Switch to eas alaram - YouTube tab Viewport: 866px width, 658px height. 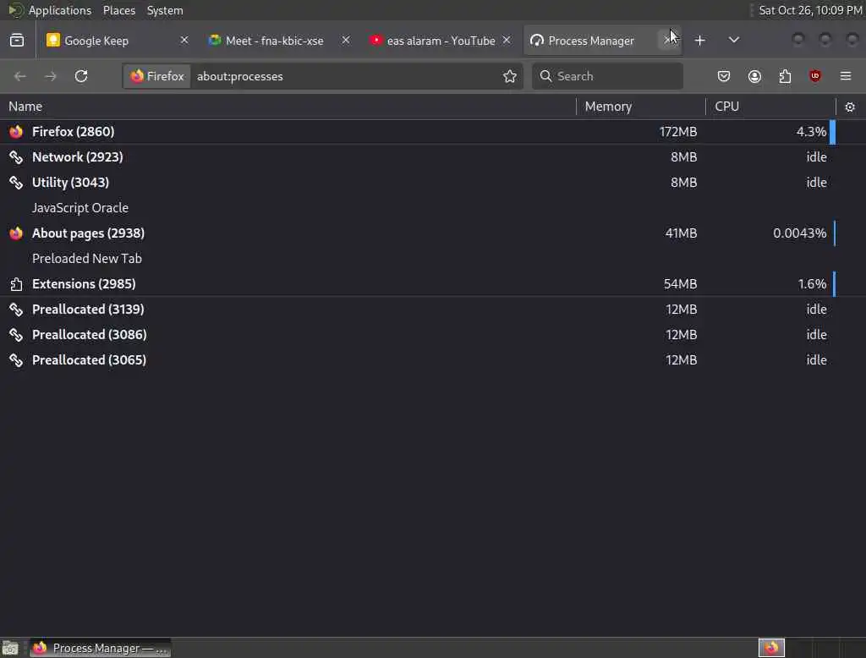point(440,41)
